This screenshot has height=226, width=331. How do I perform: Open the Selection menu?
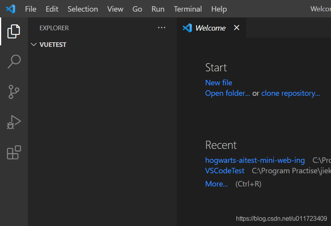click(x=83, y=9)
